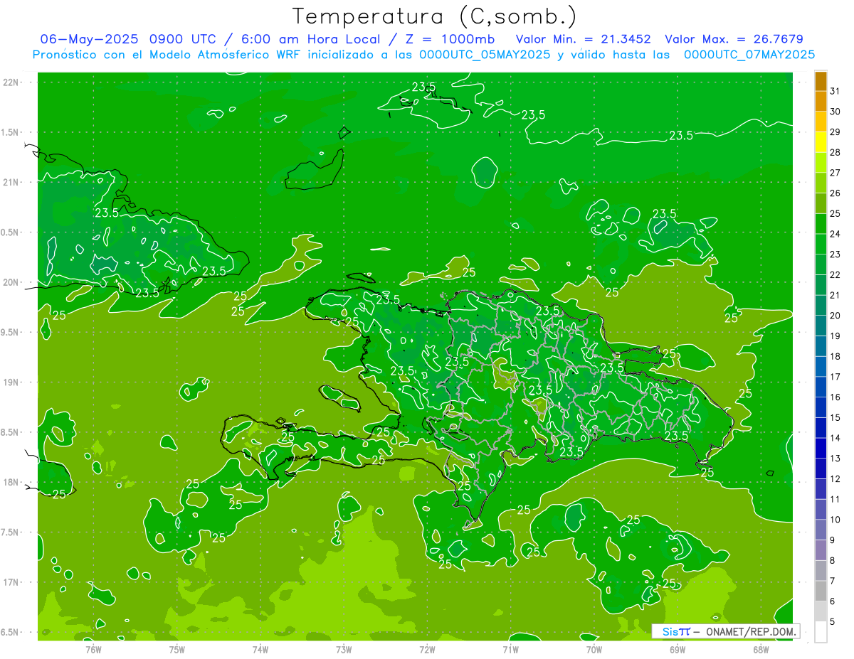Click the color scale swatch between 24 and 25

(821, 223)
